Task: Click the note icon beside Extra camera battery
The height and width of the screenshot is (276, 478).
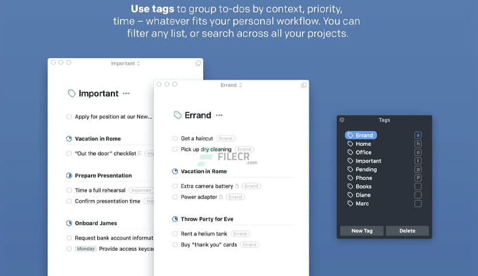Action: 237,186
